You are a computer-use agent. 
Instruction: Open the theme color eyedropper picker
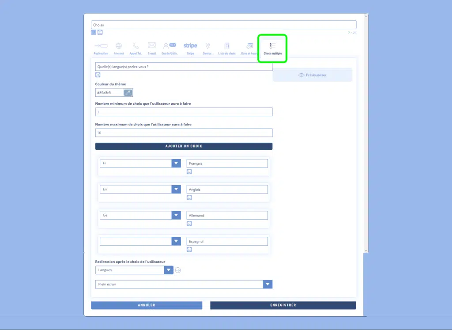[x=128, y=93]
